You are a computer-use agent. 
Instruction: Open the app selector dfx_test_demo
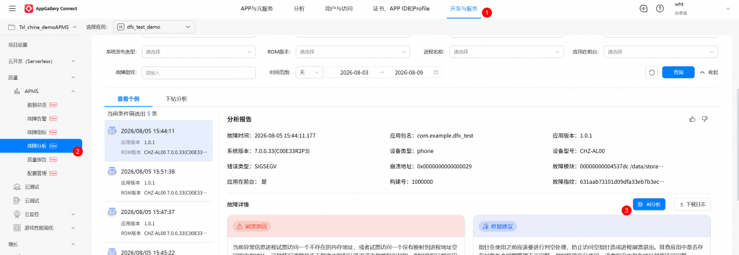[x=154, y=27]
